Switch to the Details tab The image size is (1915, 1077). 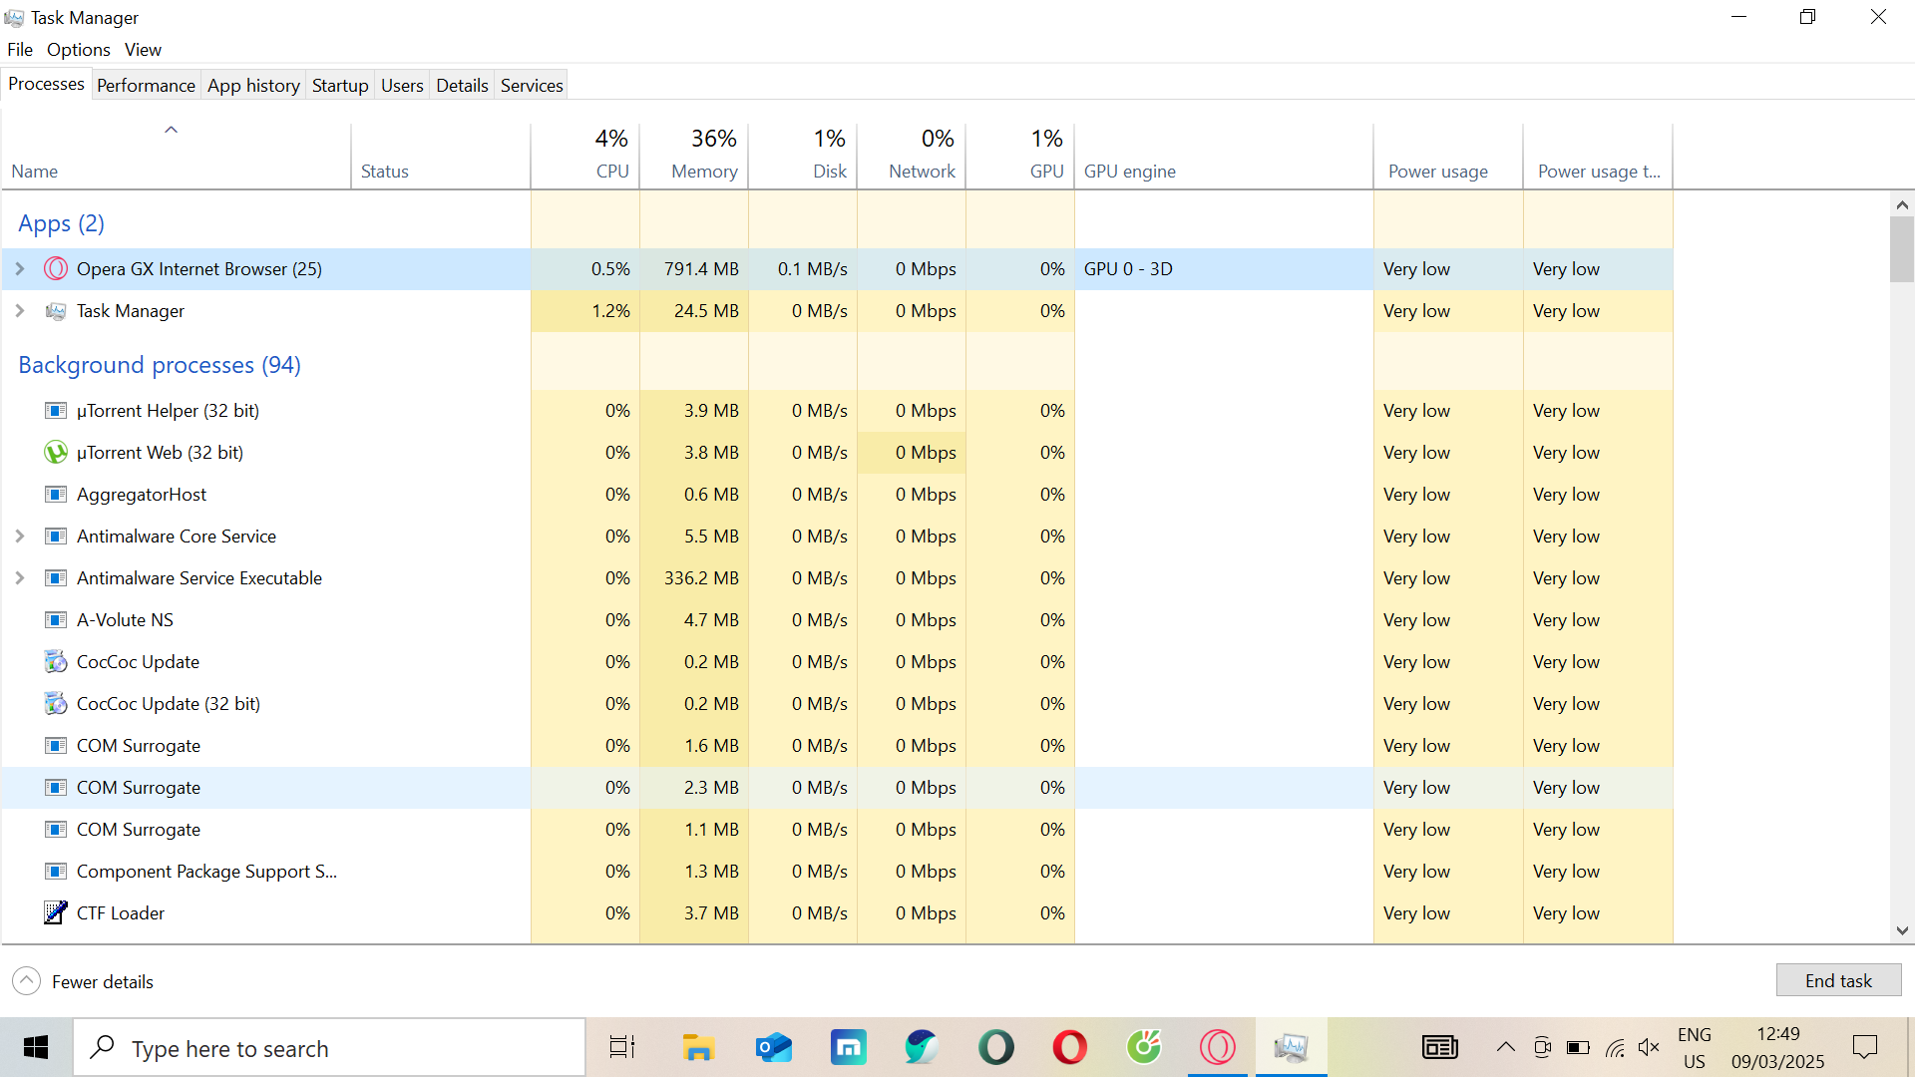click(462, 86)
